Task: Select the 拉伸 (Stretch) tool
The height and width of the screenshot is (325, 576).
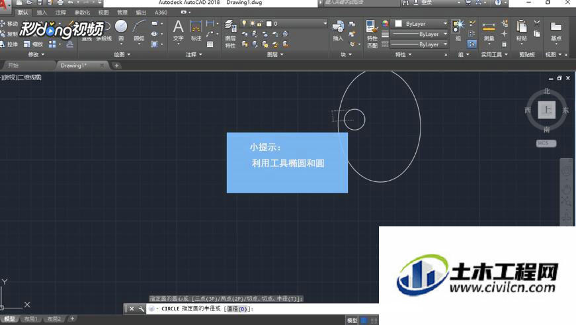Action: 9,44
